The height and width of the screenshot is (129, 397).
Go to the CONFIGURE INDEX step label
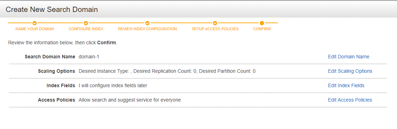tap(86, 29)
